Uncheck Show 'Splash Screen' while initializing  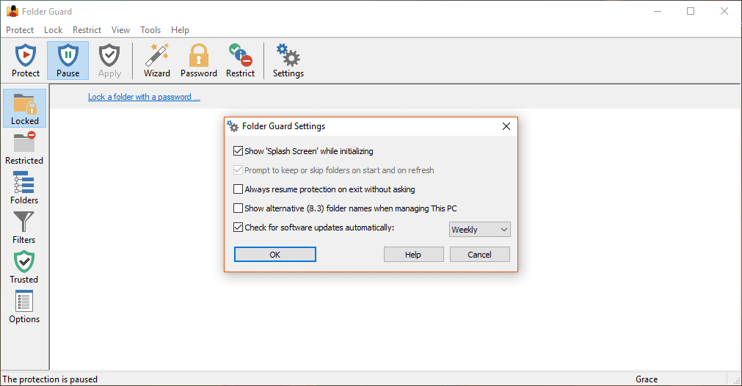click(238, 151)
